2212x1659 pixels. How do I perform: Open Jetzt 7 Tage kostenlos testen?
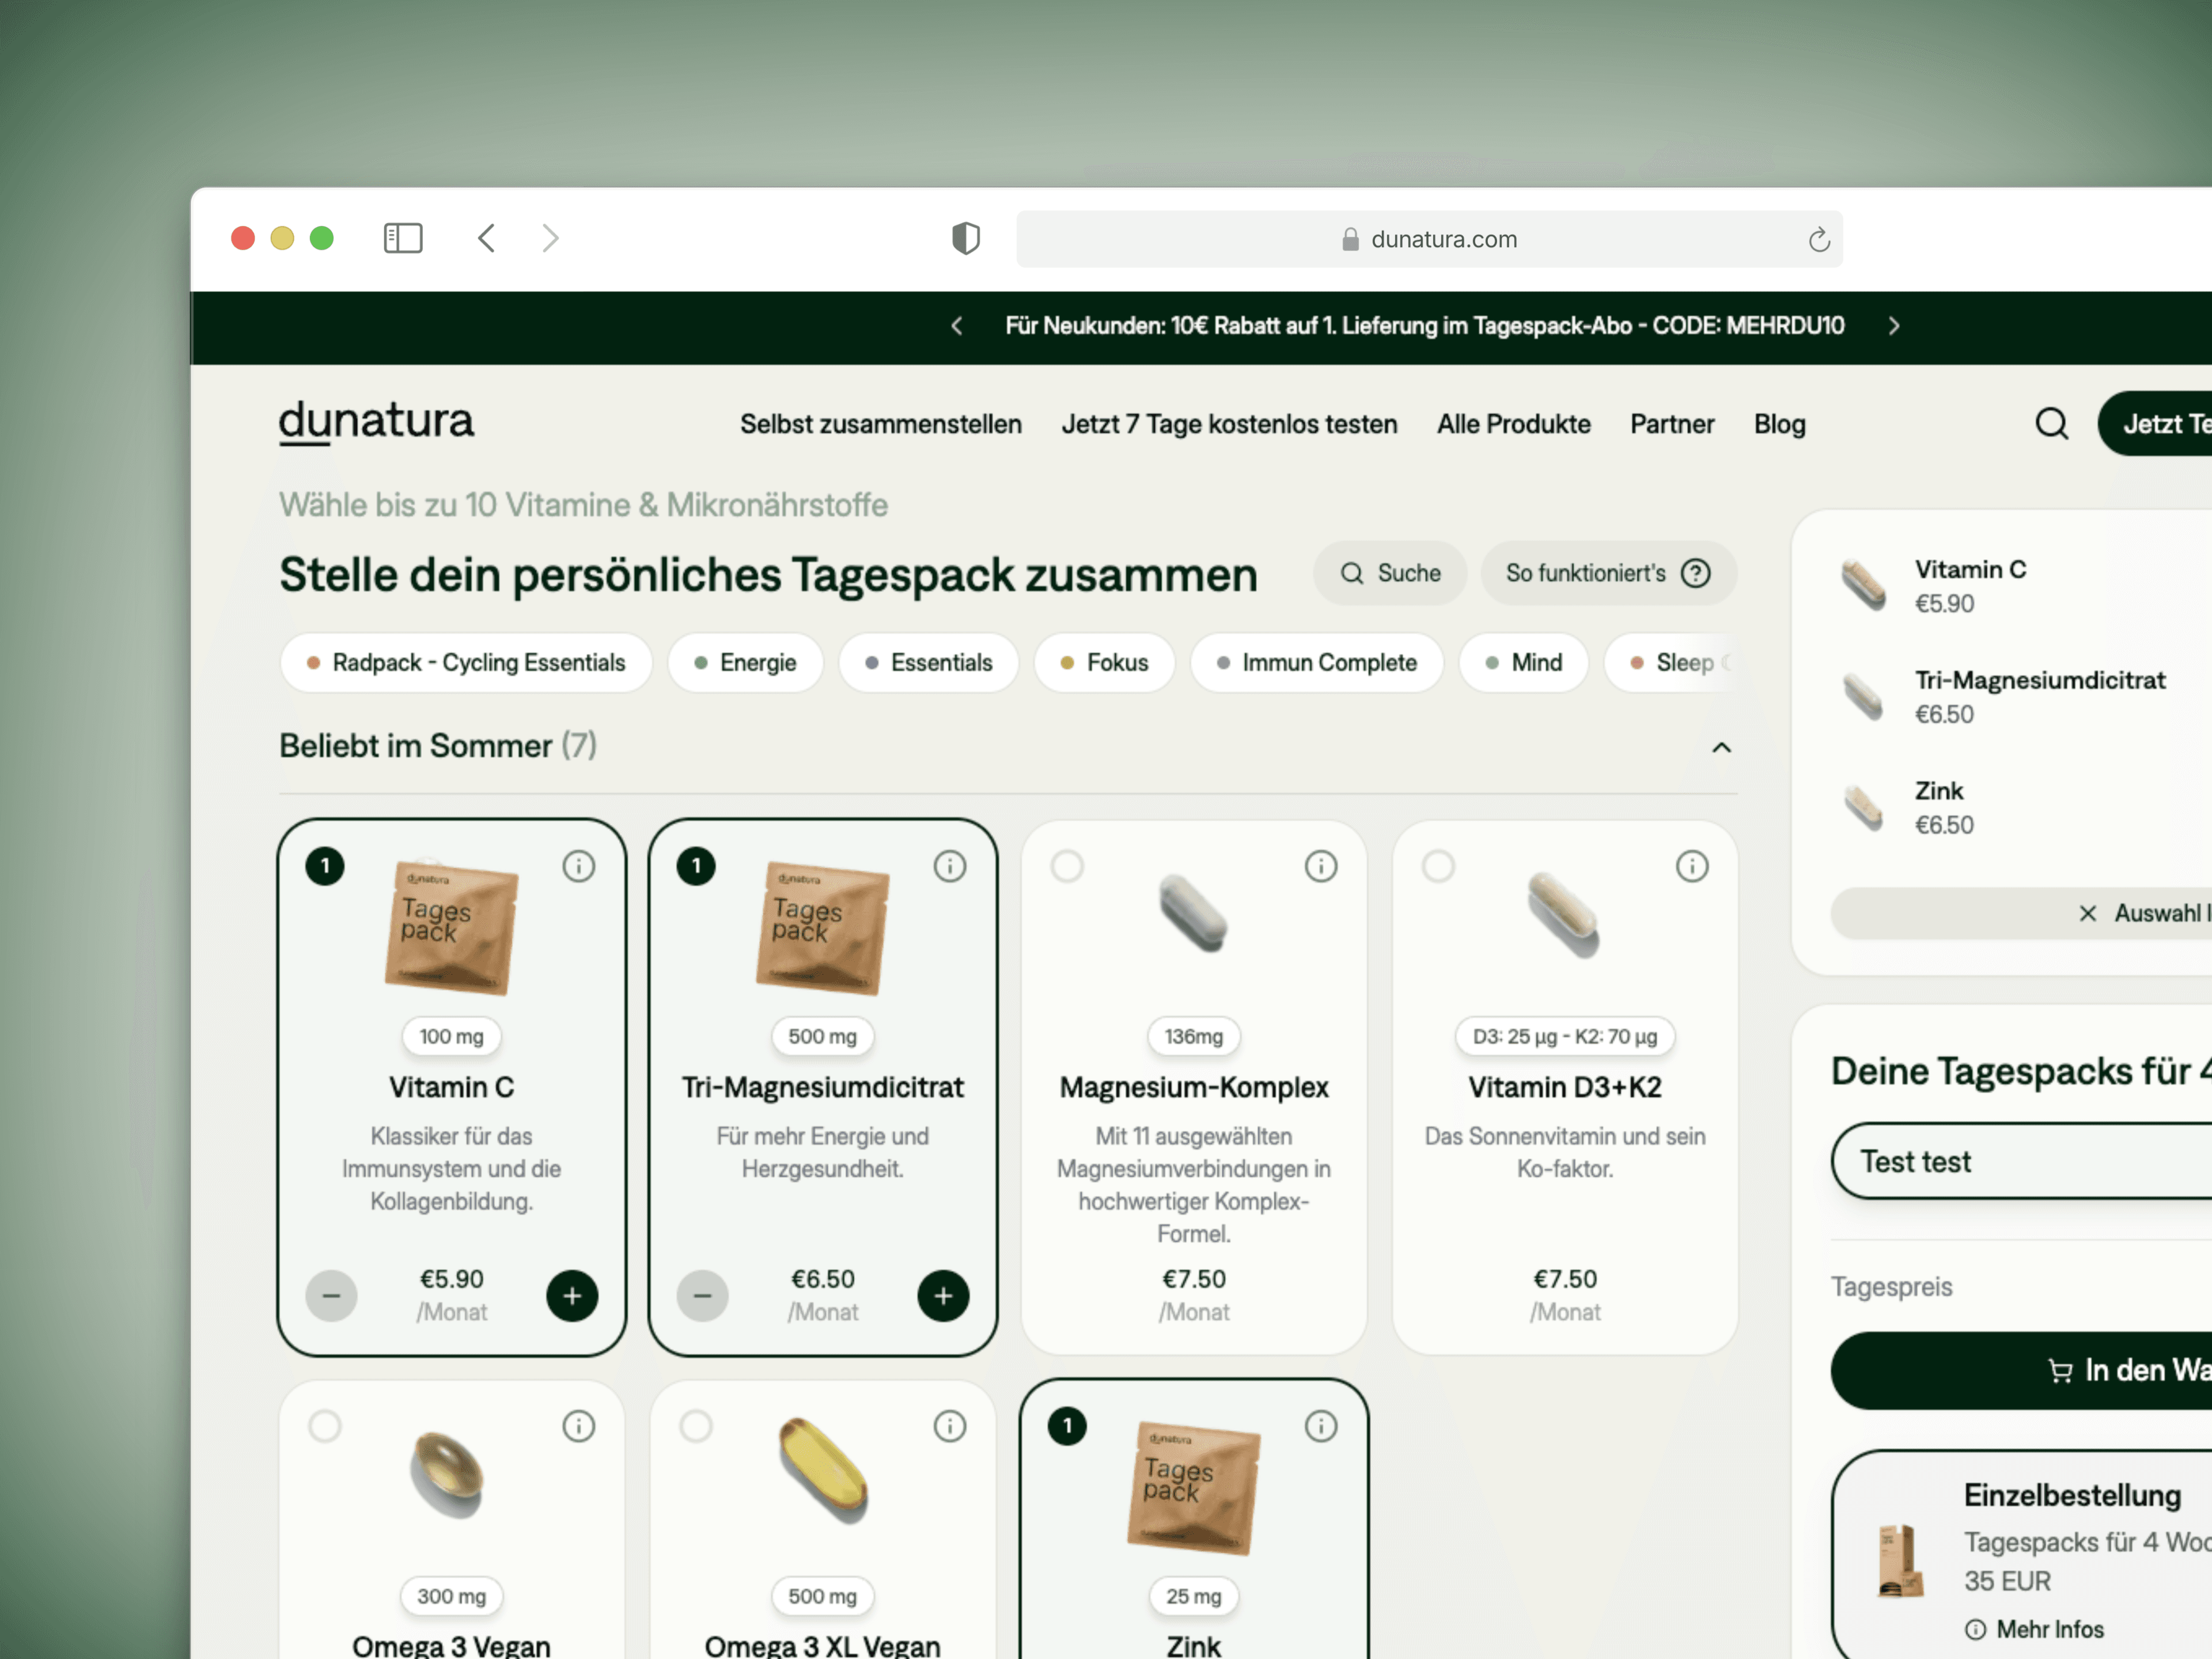[1229, 424]
